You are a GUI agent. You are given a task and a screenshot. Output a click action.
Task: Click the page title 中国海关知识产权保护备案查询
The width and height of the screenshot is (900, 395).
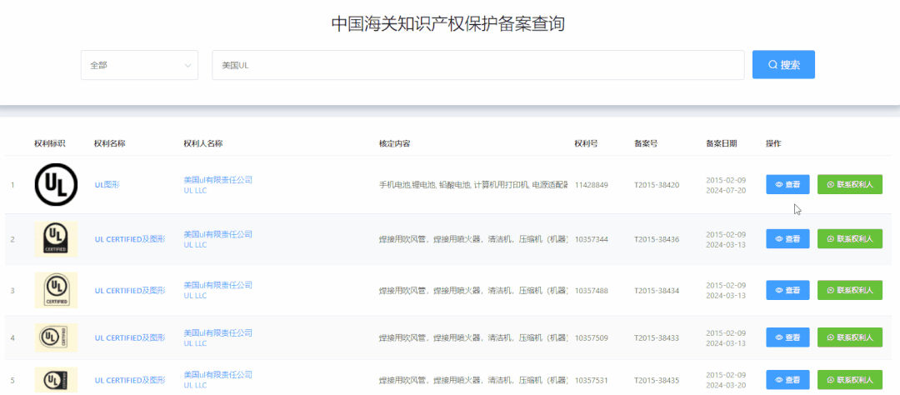[x=448, y=24]
